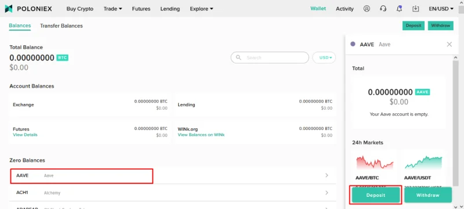
Task: Expand the ACH1 row chevron
Action: tap(327, 193)
